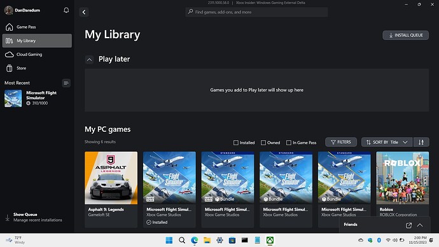Open the Windows Start menu

(169, 240)
